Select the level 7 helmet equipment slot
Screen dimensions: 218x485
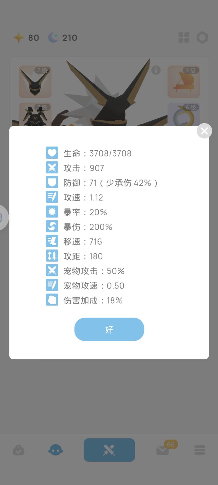tap(35, 82)
